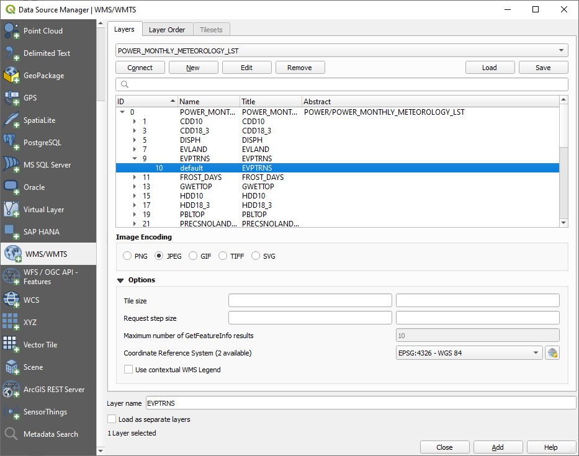The image size is (579, 456).
Task: Select the PostgreSQL elephant icon
Action: (12, 143)
